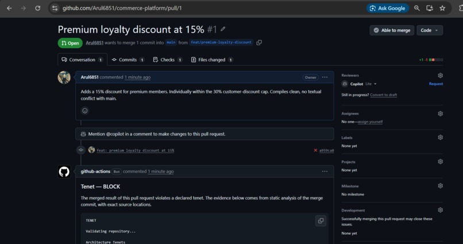Click the Arul6851 author link in merge summary

point(94,43)
